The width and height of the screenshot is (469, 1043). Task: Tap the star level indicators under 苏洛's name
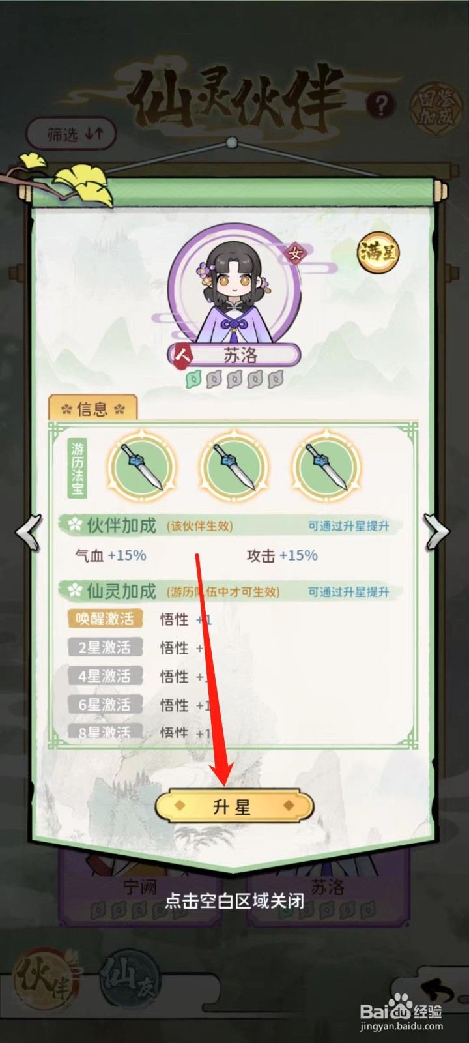coord(234,379)
